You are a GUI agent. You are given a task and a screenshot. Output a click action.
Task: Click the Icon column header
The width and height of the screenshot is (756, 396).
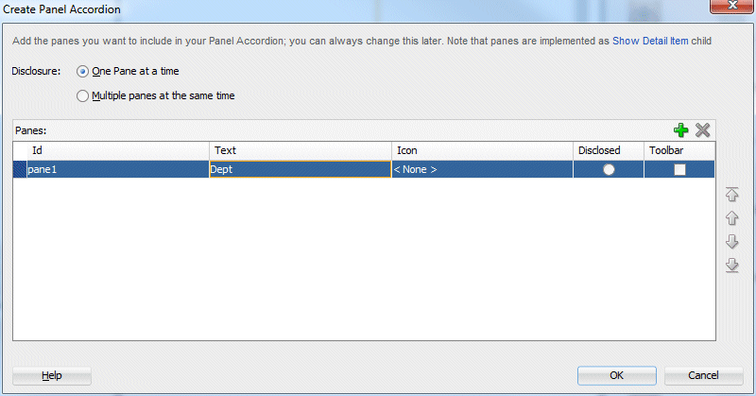point(482,150)
